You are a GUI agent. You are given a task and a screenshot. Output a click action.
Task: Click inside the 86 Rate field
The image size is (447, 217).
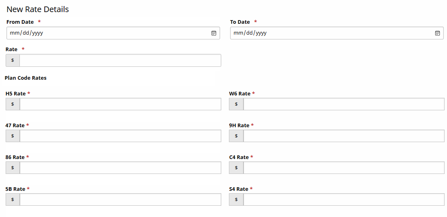[x=120, y=167]
